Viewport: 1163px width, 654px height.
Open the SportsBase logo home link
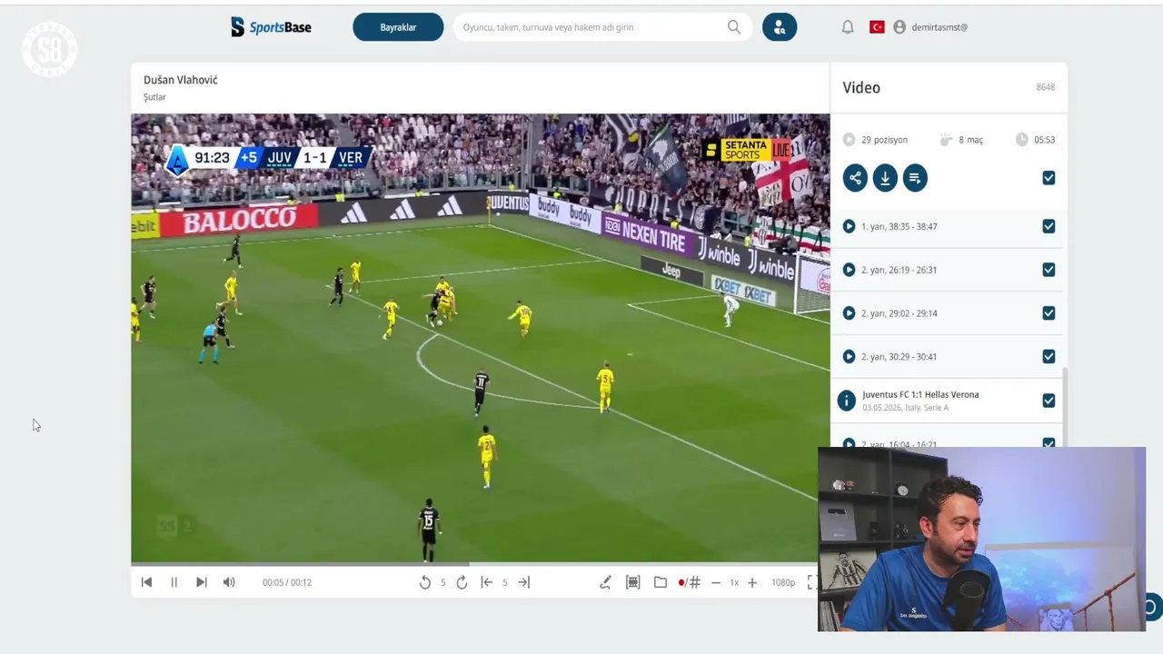(271, 27)
